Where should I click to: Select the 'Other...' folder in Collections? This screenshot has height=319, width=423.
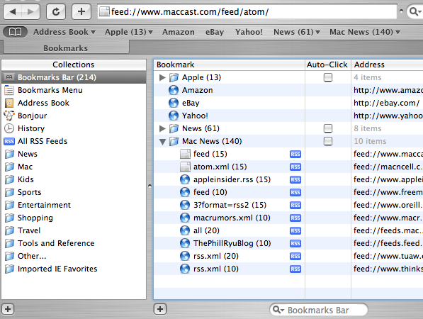pos(74,256)
